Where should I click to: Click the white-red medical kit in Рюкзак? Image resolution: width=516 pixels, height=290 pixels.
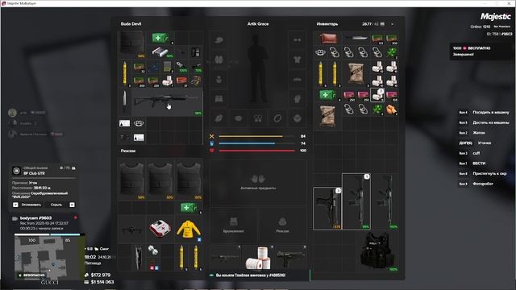[160, 229]
